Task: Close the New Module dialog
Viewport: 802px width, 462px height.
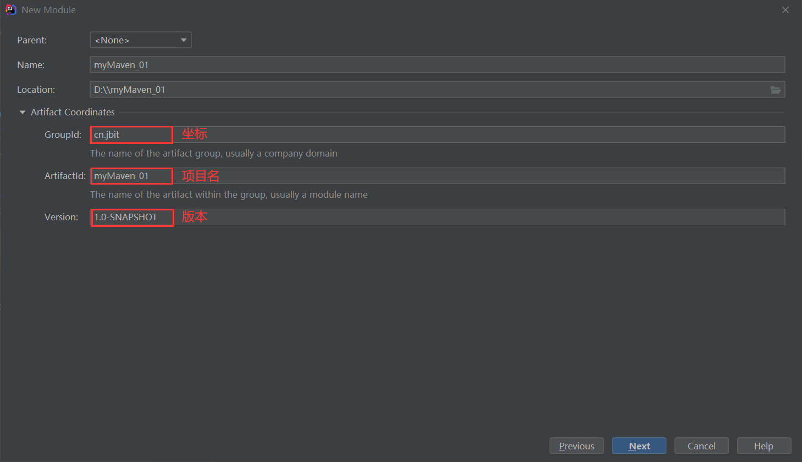Action: [786, 10]
